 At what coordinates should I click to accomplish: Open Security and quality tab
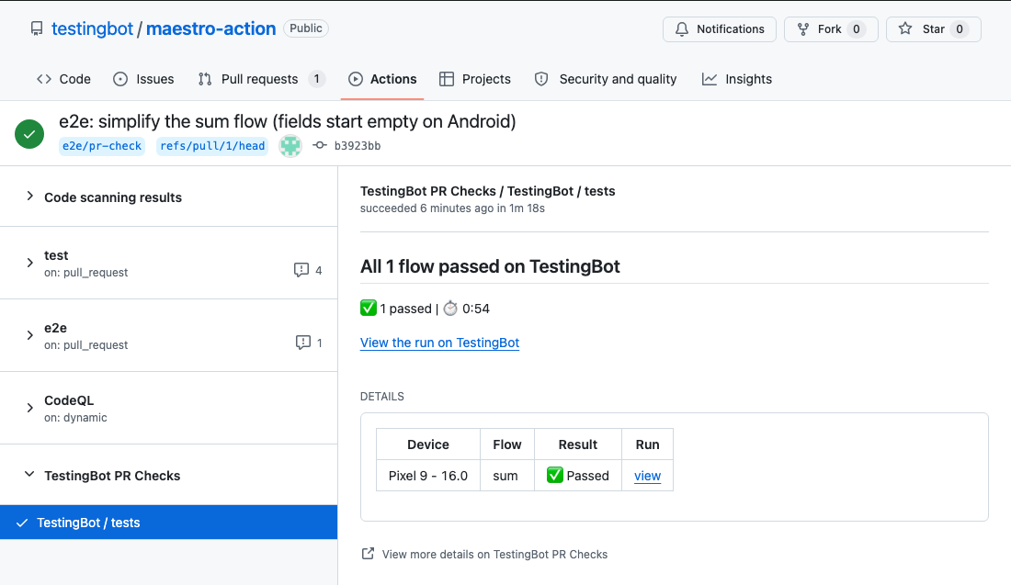(x=606, y=79)
